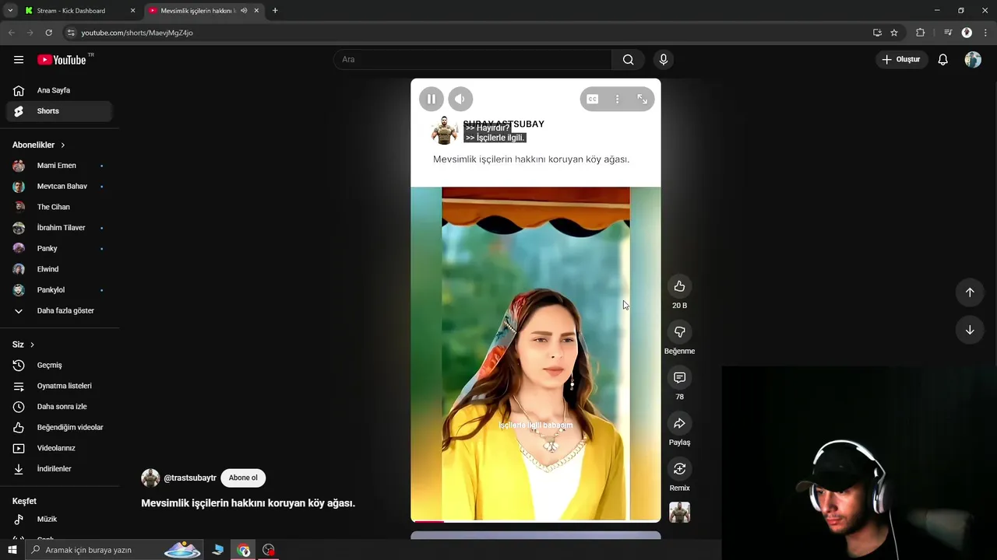Open the account avatar menu

(x=973, y=60)
